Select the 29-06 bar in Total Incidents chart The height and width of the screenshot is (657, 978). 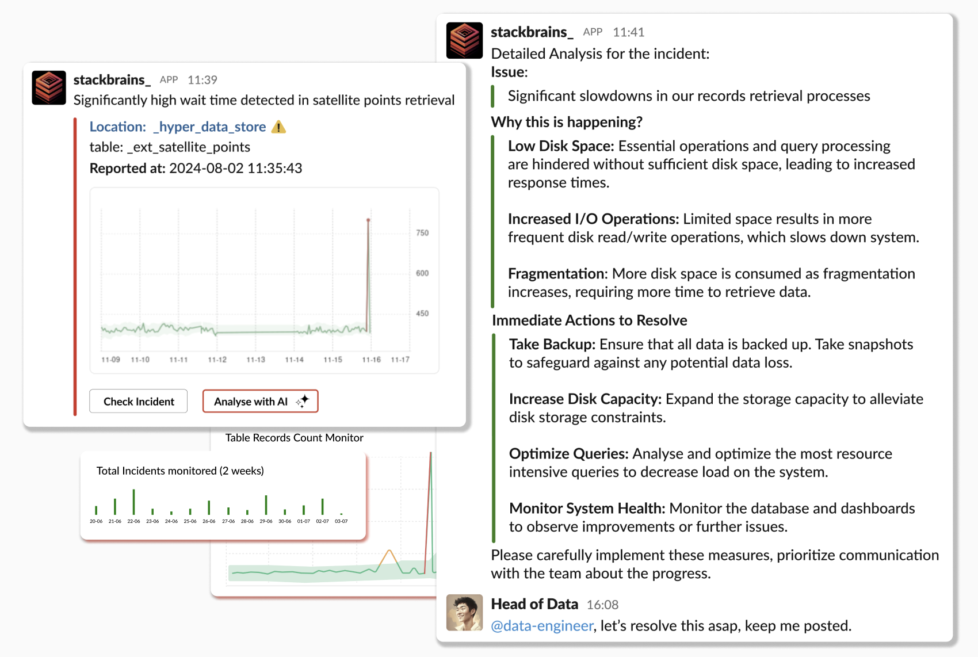pos(266,505)
